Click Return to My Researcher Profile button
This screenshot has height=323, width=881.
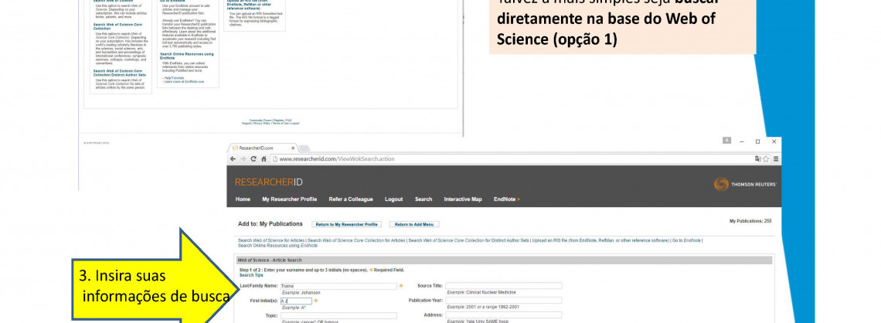[x=346, y=224]
